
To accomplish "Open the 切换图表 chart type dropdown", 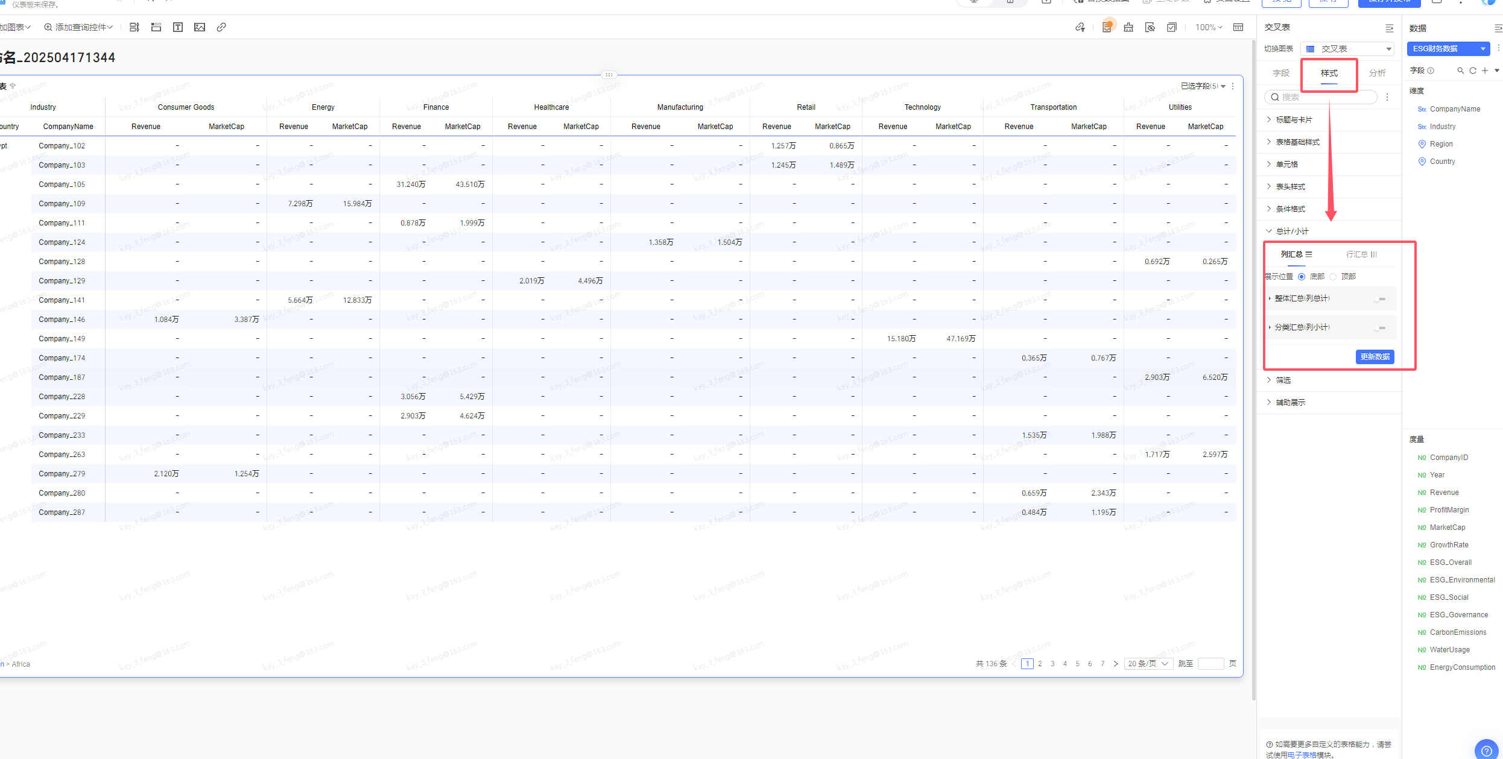I will (1347, 49).
